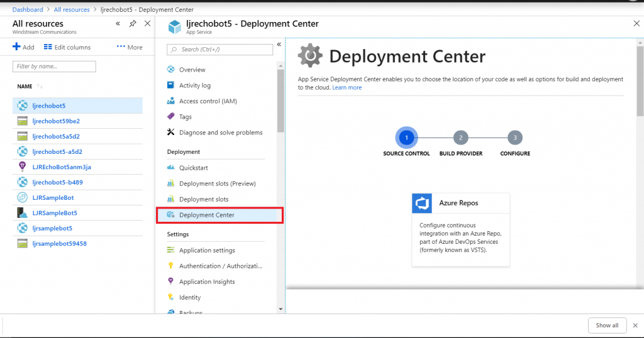Open Access control (IAM)
644x338 pixels.
208,101
